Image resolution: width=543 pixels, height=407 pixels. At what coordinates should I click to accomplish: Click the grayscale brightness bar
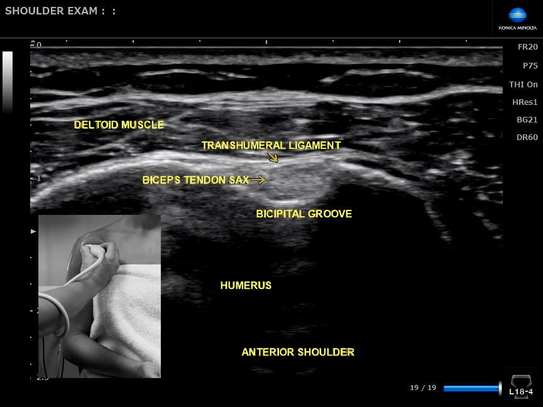pyautogui.click(x=8, y=82)
